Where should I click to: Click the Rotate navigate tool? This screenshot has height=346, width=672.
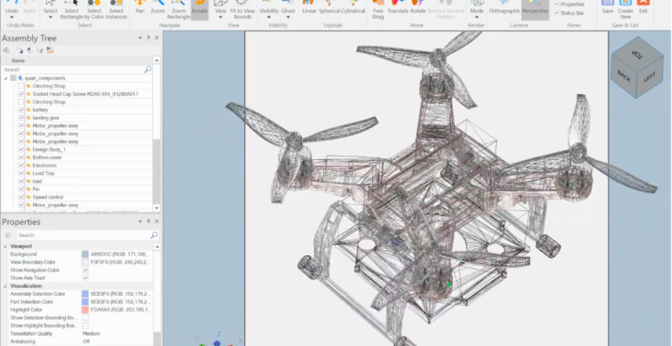(199, 9)
